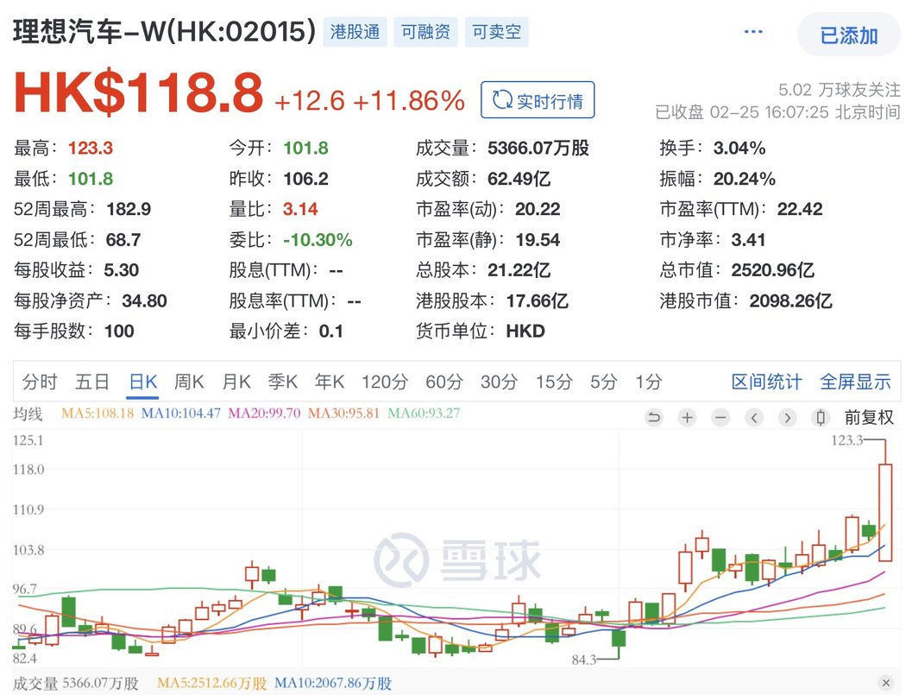This screenshot has height=695, width=912.
Task: Switch to the 年K chart tab
Action: click(330, 382)
